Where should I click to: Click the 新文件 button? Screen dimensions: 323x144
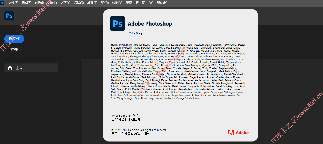coord(14,39)
